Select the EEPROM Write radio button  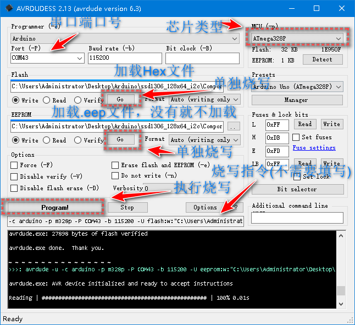(15, 140)
